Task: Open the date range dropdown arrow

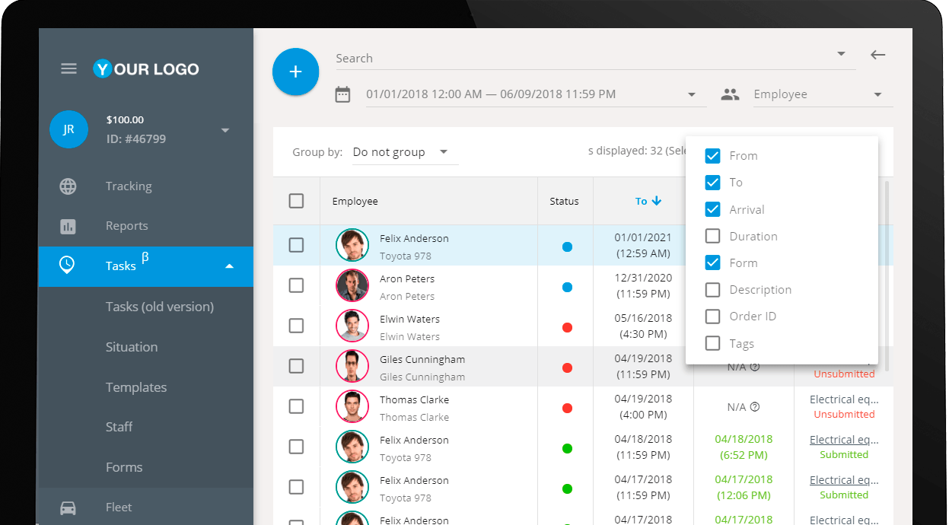Action: pyautogui.click(x=692, y=95)
